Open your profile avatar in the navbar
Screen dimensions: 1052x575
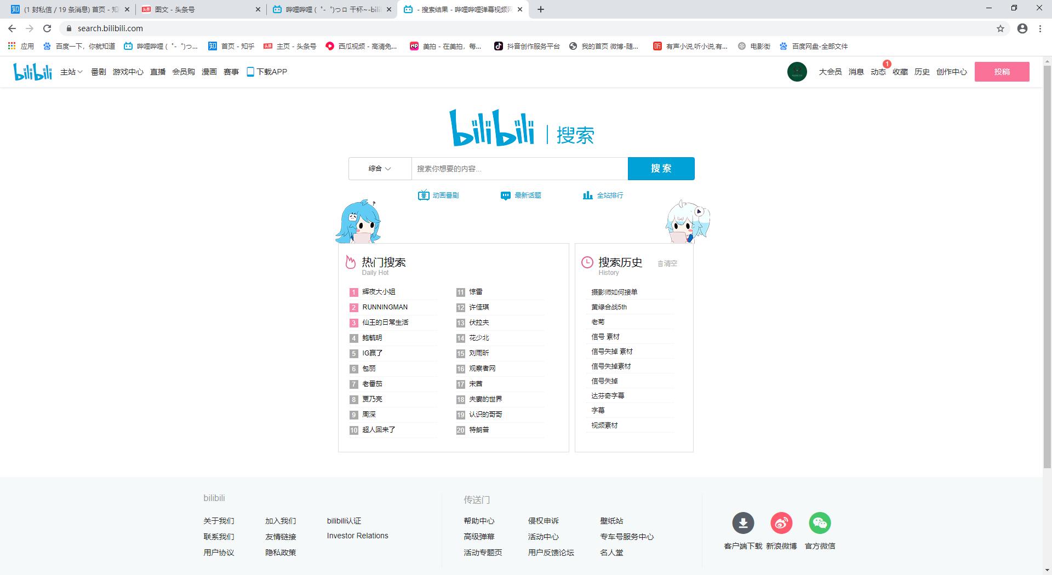797,71
